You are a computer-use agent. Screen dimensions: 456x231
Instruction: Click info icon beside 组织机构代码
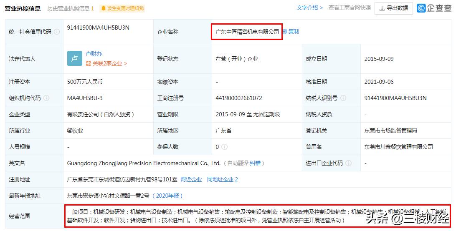pos(46,98)
